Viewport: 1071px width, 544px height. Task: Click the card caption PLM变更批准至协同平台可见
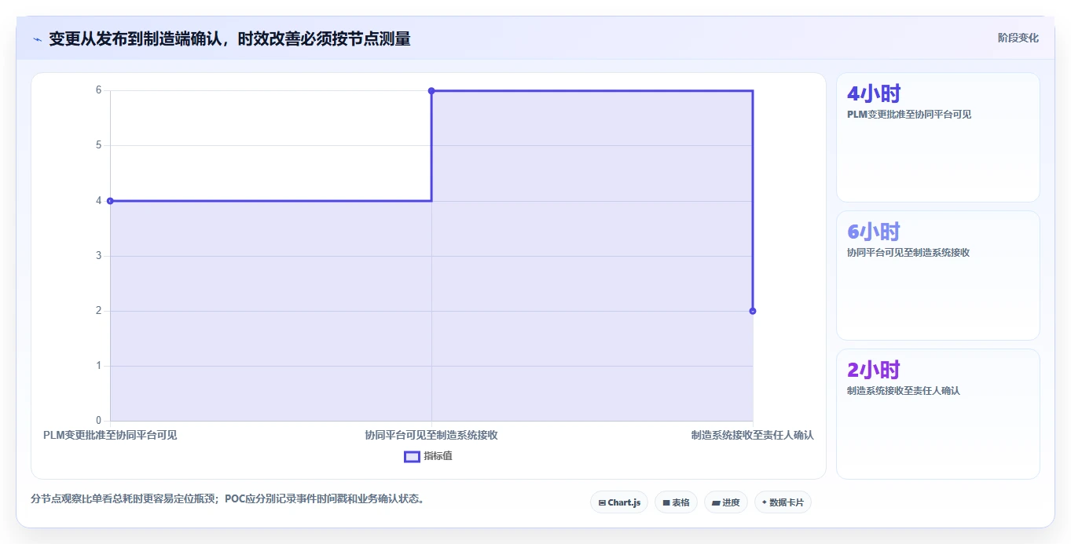(x=909, y=115)
